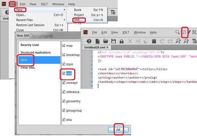Select concept in the DITA list
The height and width of the screenshot is (136, 197).
tap(72, 82)
